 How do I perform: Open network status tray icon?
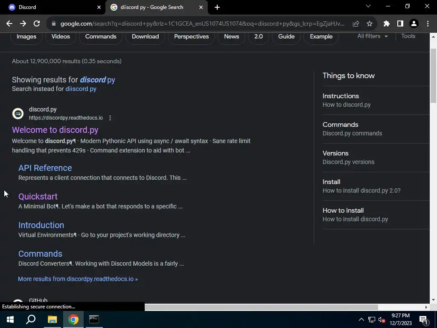(x=372, y=319)
